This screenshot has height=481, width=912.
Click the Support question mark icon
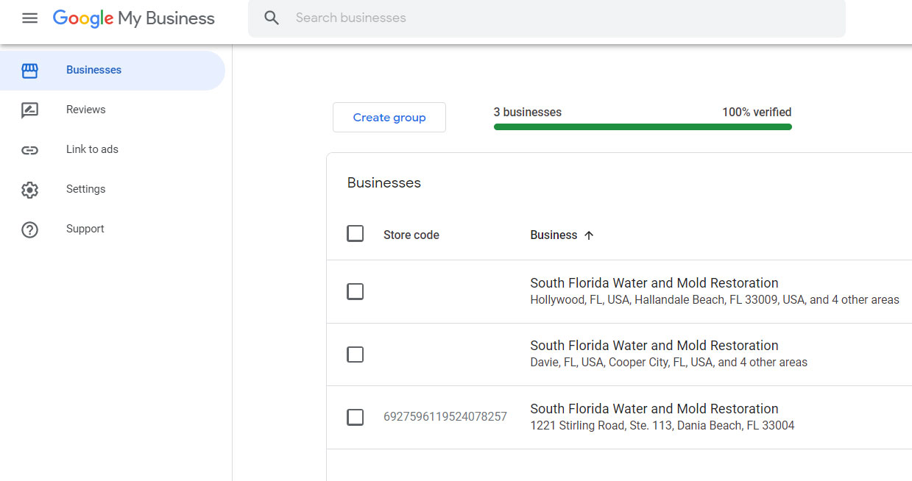pos(29,229)
